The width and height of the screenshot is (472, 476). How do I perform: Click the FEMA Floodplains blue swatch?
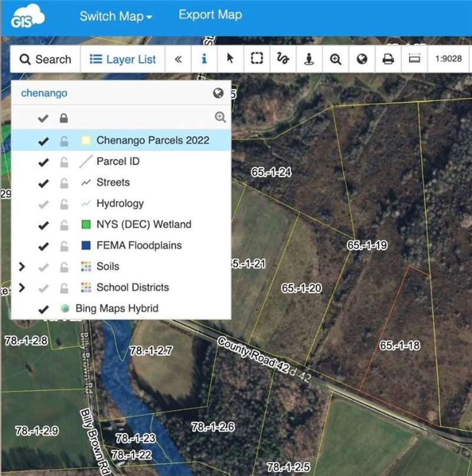(86, 246)
